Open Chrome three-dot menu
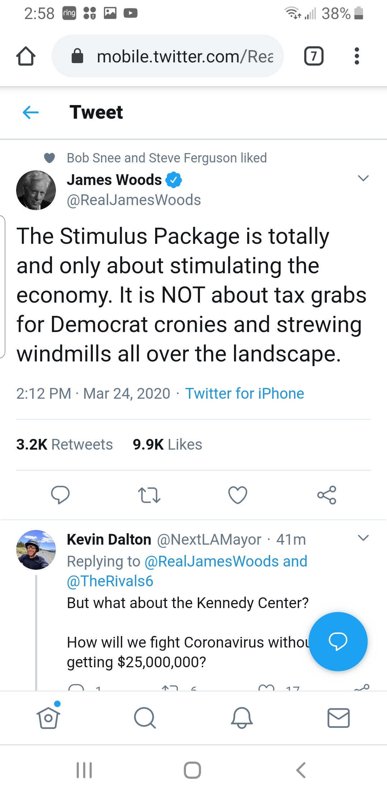 click(357, 56)
